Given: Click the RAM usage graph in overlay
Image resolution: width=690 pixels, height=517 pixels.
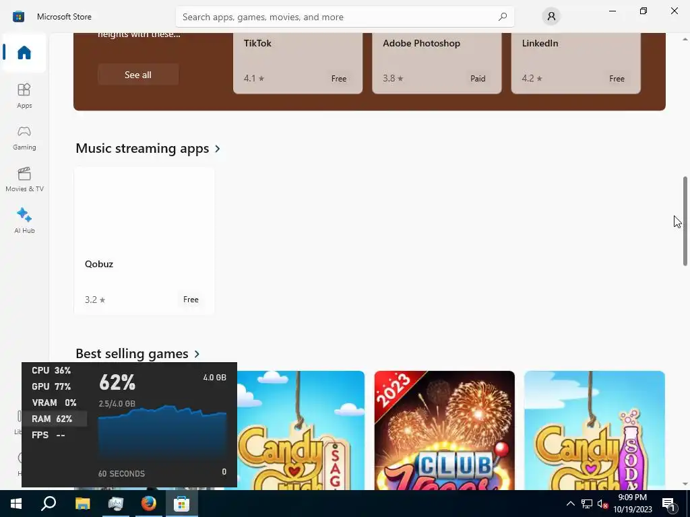Looking at the screenshot, I should click(162, 433).
